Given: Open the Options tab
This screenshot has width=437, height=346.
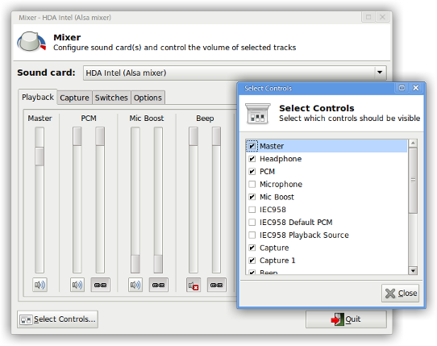Looking at the screenshot, I should 148,98.
